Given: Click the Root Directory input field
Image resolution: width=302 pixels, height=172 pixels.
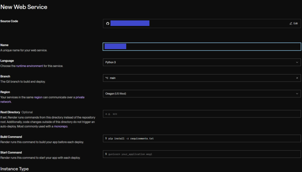Looking at the screenshot, I should [x=202, y=114].
